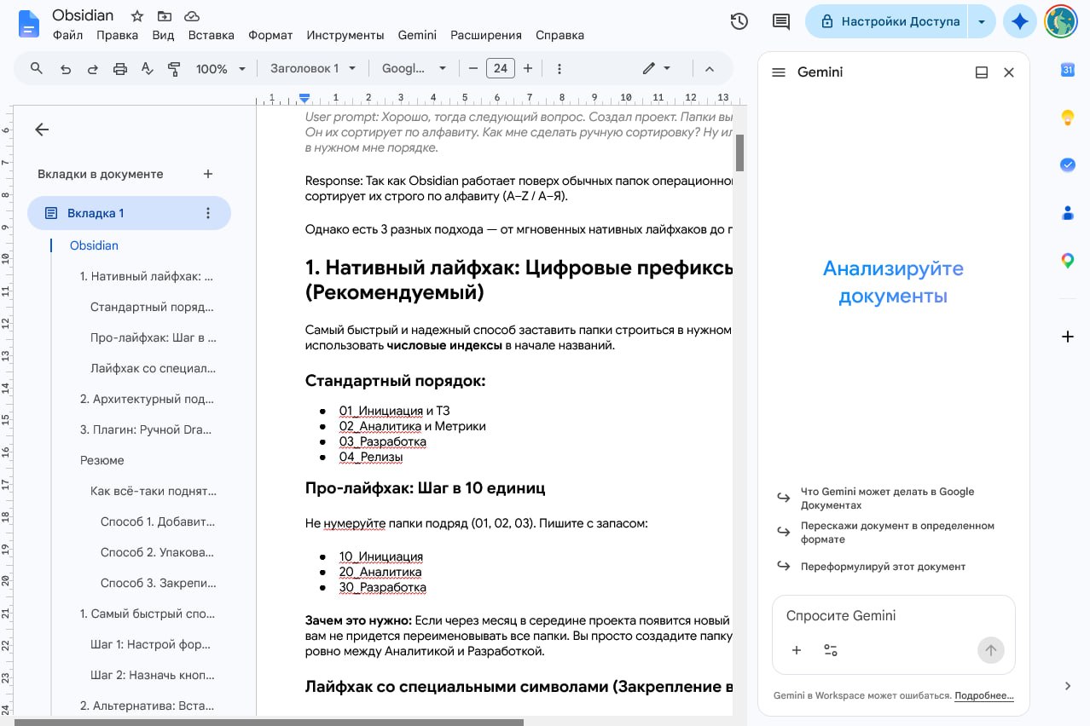Select the paint format roller icon
Screen dimensions: 1090x726
pyautogui.click(x=175, y=68)
